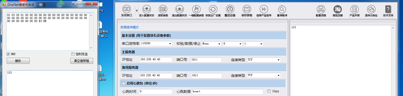Open the 淘宝店铺 icon
This screenshot has height=96, width=403.
coord(337,9)
